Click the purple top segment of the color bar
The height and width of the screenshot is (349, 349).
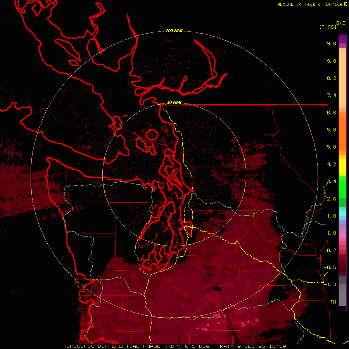[x=342, y=39]
